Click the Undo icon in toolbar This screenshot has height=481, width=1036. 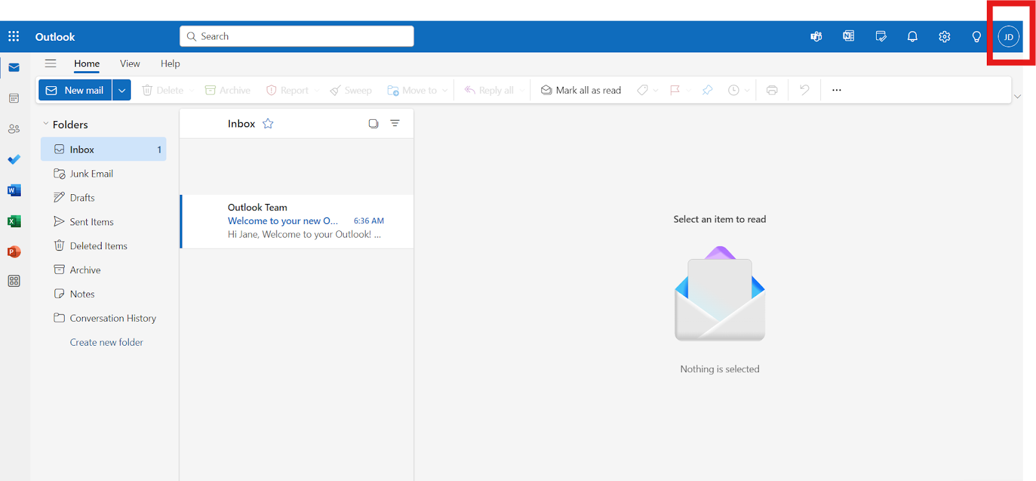pos(804,90)
